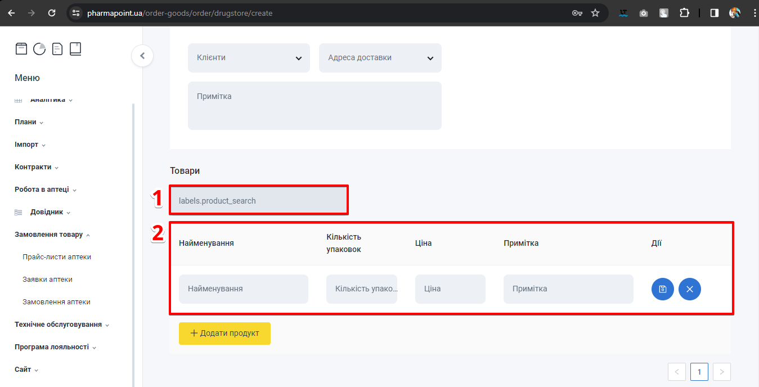Bookmark this page with the star icon
Screen dimensions: 759x387
pos(595,13)
